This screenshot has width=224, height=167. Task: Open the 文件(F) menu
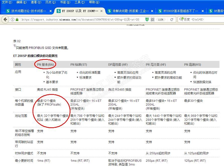pyautogui.click(x=7, y=2)
